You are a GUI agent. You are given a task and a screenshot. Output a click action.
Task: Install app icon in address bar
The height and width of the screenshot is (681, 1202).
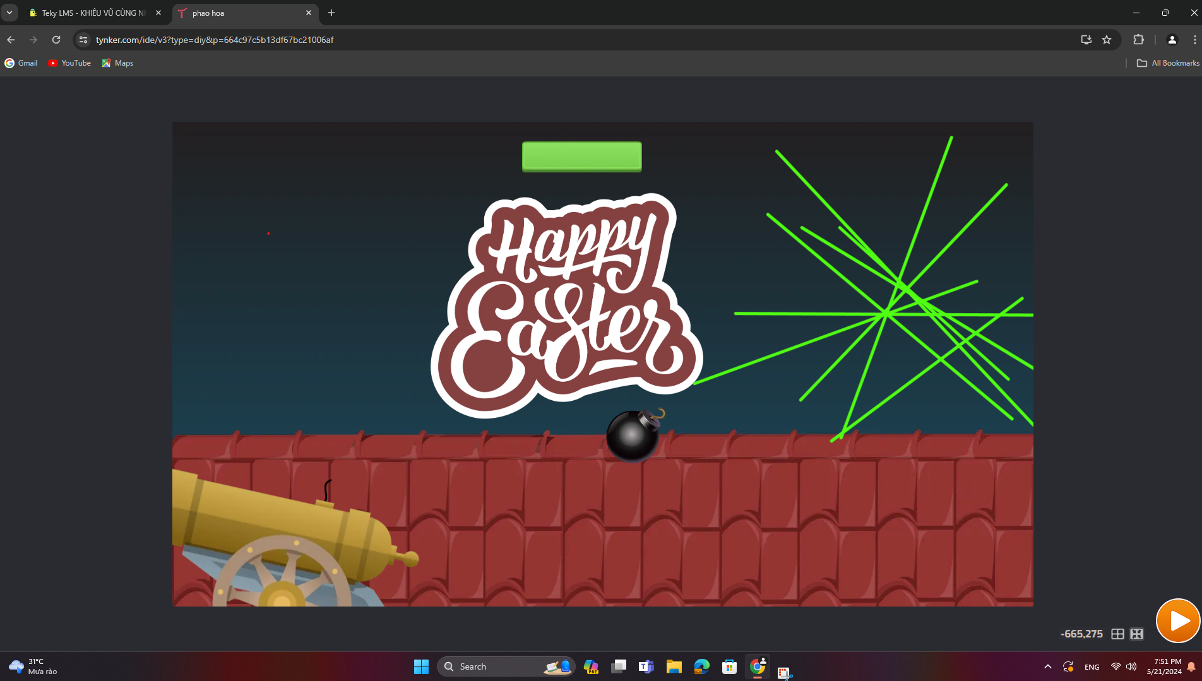(1086, 40)
